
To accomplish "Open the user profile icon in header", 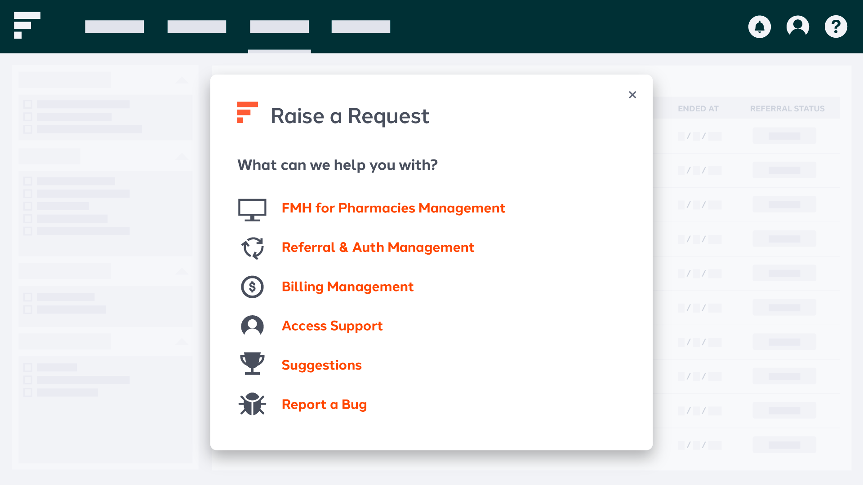I will click(x=798, y=27).
